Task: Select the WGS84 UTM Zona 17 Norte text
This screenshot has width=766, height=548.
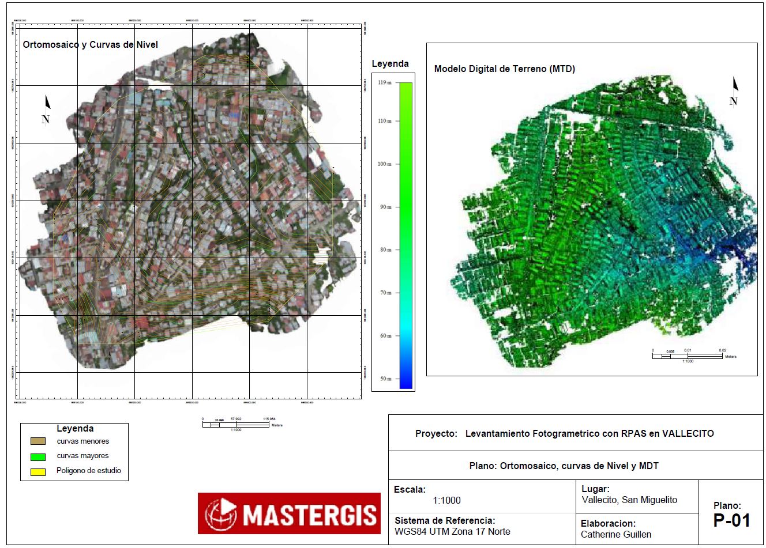Action: (452, 531)
